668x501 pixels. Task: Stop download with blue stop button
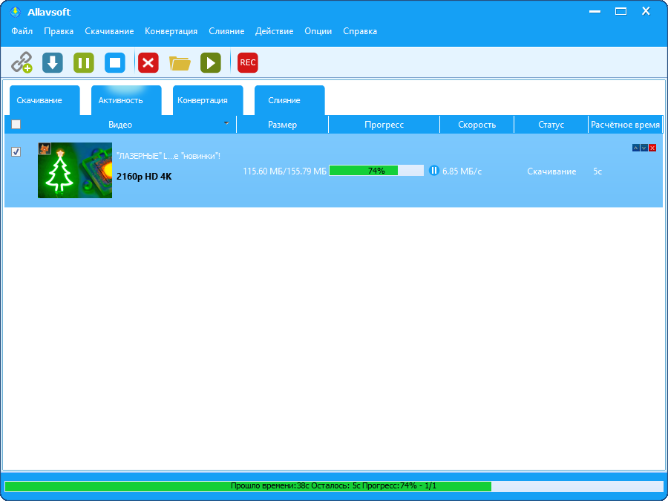(x=115, y=63)
